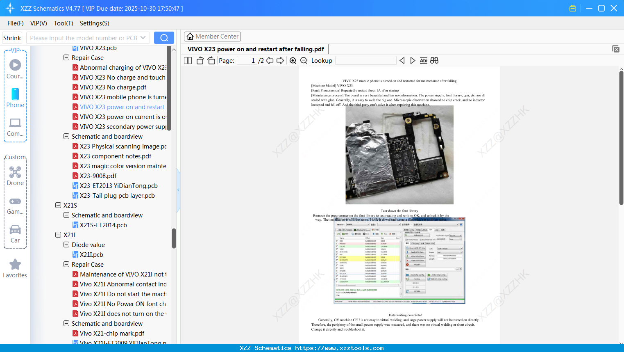Click the detach window icon on the tab bar

click(616, 49)
